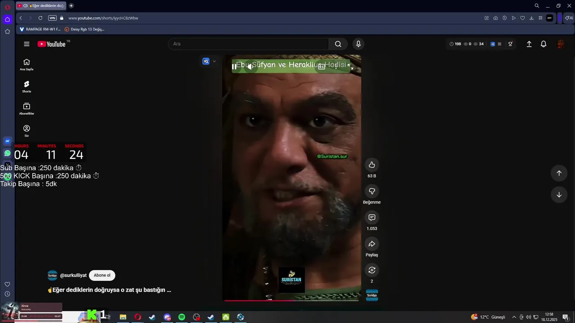This screenshot has width=575, height=323.
Task: Open the ad blocker shield icon
Action: coord(504,18)
